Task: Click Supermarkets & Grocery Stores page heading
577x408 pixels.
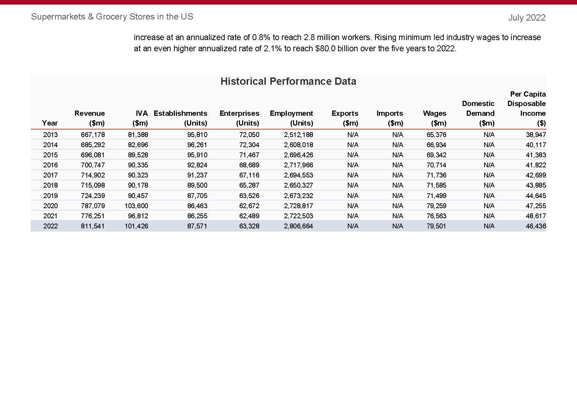Action: click(112, 16)
